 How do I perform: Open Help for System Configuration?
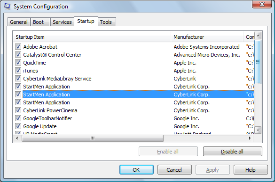click(x=251, y=170)
